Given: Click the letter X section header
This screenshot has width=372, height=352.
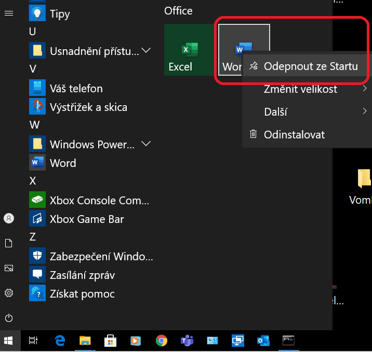Looking at the screenshot, I should point(33,181).
